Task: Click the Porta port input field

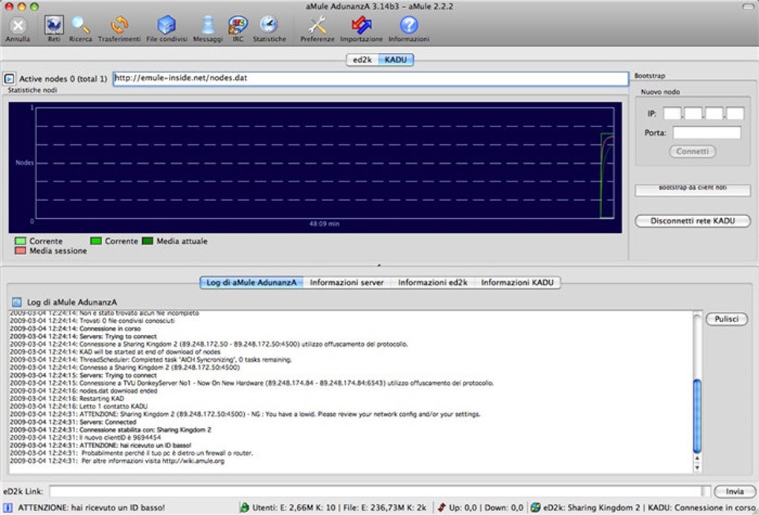Action: coord(707,132)
